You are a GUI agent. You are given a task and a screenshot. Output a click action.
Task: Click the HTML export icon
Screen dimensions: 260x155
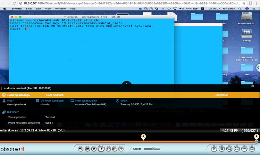[x=244, y=149]
